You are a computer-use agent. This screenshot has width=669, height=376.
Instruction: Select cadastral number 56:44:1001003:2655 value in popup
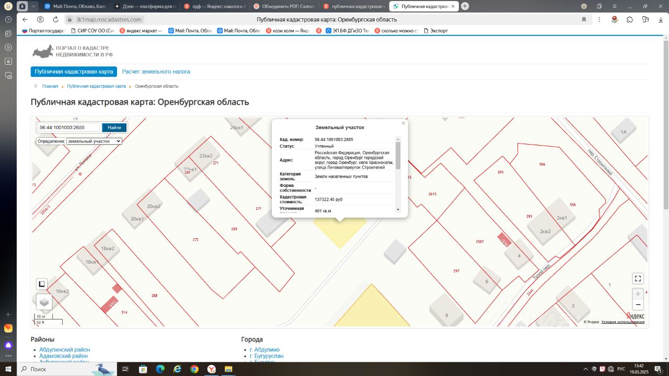[334, 139]
